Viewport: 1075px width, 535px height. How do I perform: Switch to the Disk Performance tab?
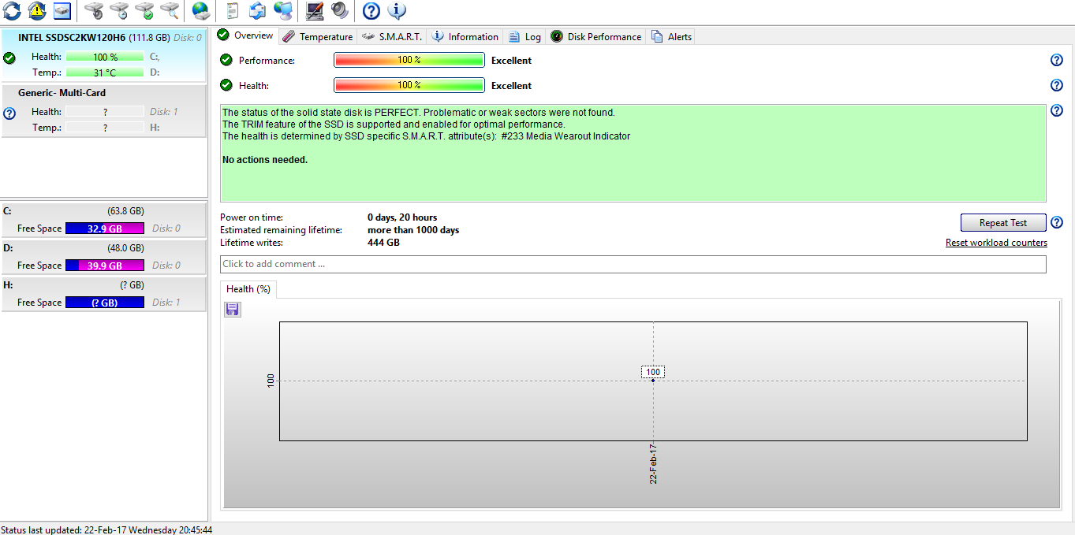pos(595,36)
